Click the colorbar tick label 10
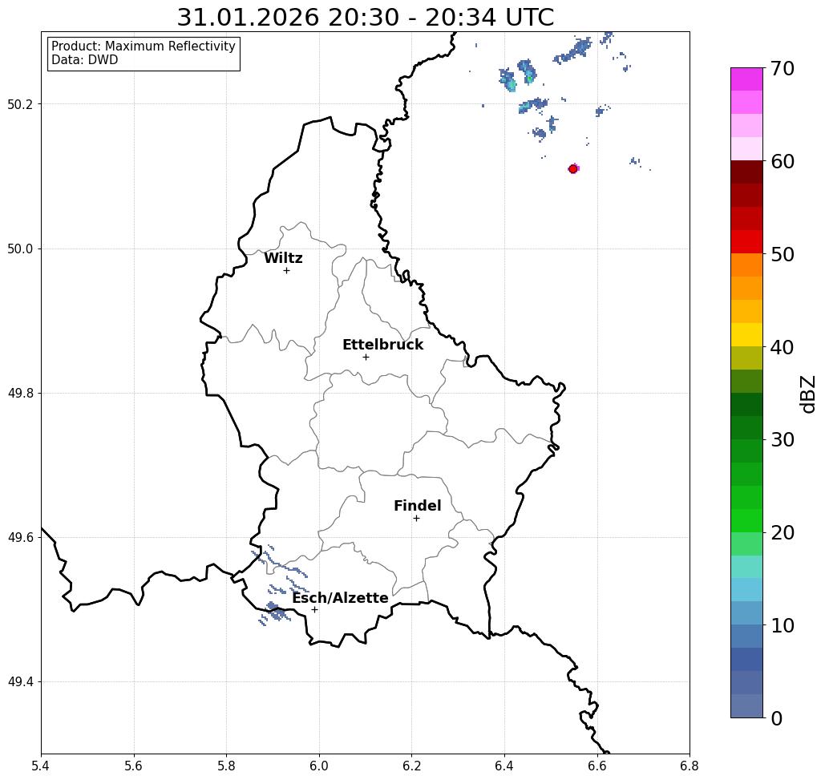 point(783,625)
